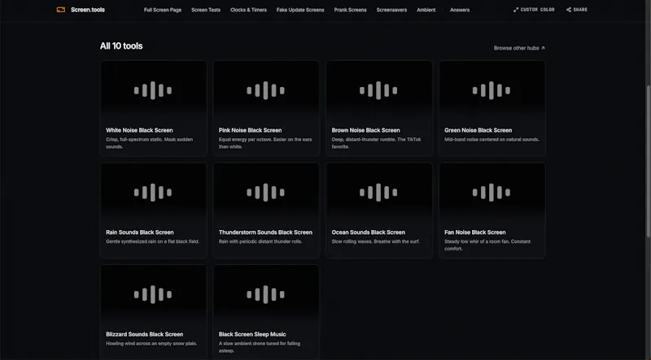
Task: Click the waveform icon on Brown Noise card
Action: pyautogui.click(x=378, y=90)
